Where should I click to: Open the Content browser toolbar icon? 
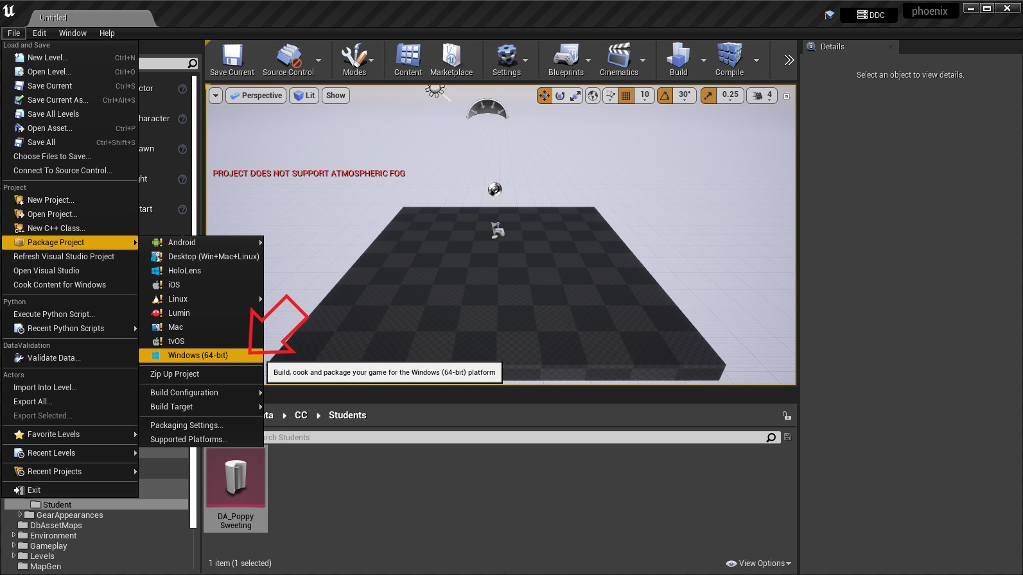(x=408, y=60)
